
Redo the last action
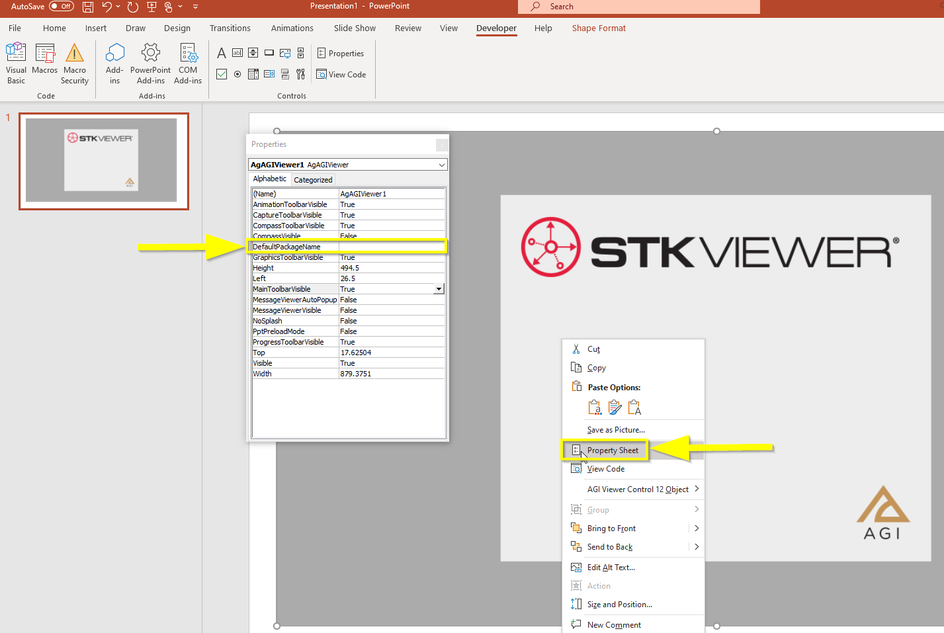[133, 7]
